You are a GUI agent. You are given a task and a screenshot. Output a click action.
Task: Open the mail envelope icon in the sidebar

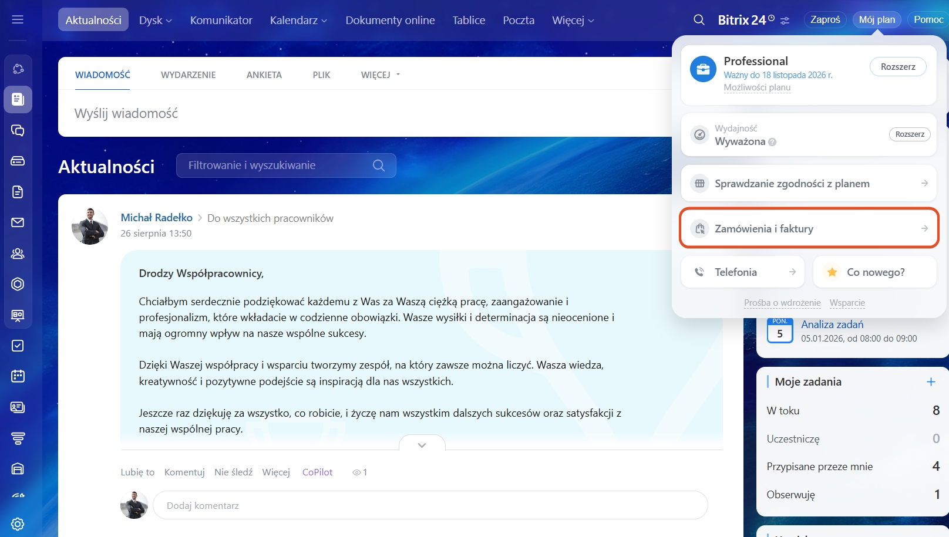(18, 222)
